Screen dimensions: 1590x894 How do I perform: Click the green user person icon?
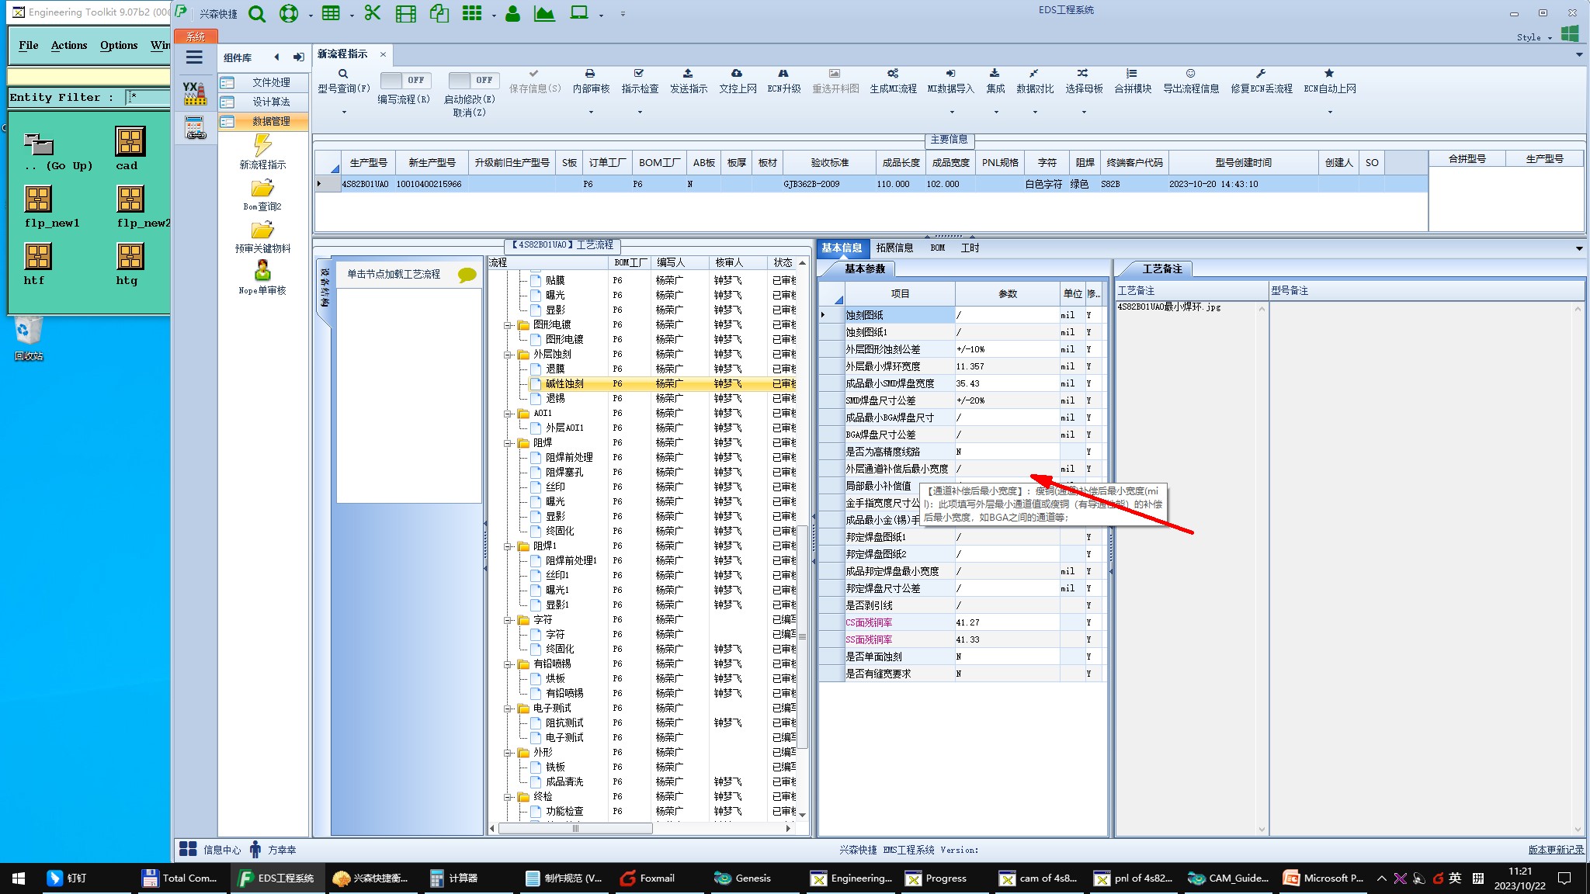point(512,13)
